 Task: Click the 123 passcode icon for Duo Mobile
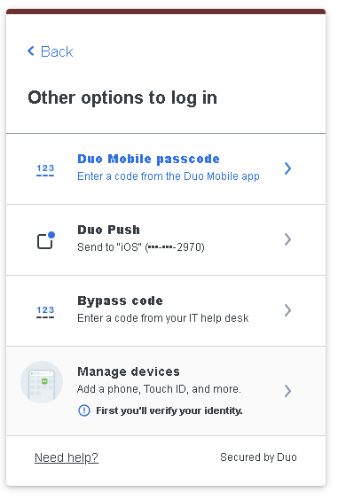click(45, 170)
